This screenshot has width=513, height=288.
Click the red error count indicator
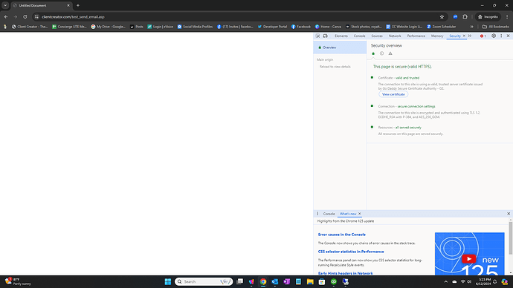483,36
